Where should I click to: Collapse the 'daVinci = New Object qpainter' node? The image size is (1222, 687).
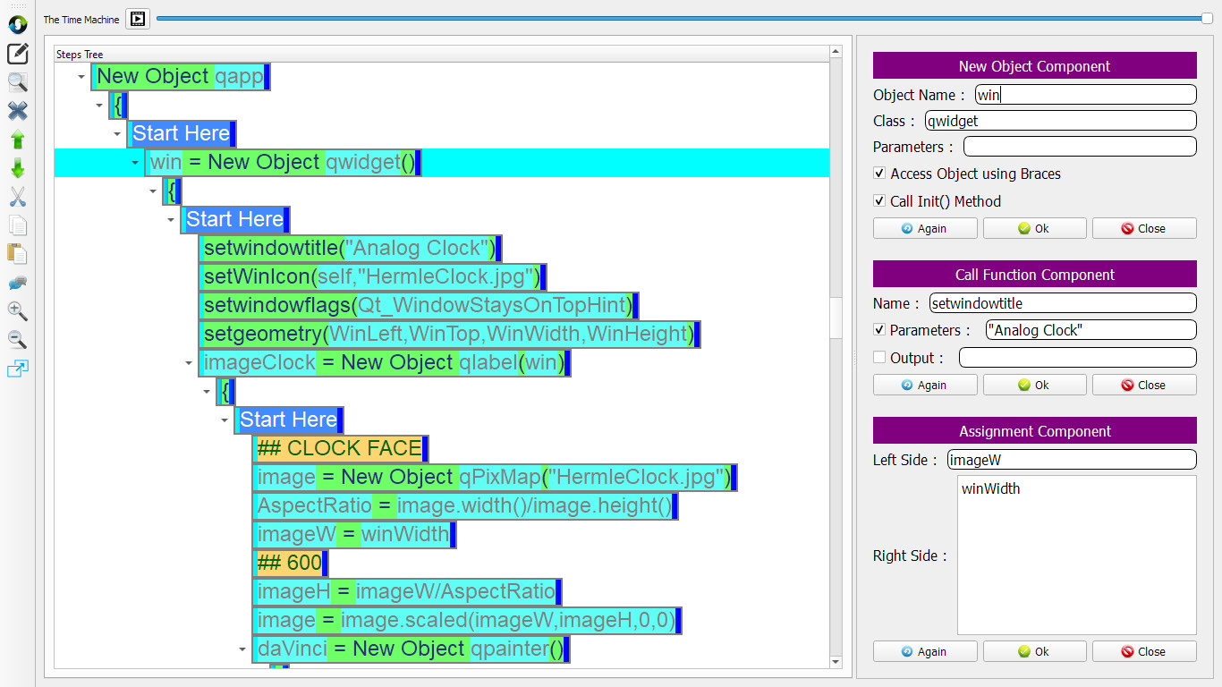(x=240, y=649)
